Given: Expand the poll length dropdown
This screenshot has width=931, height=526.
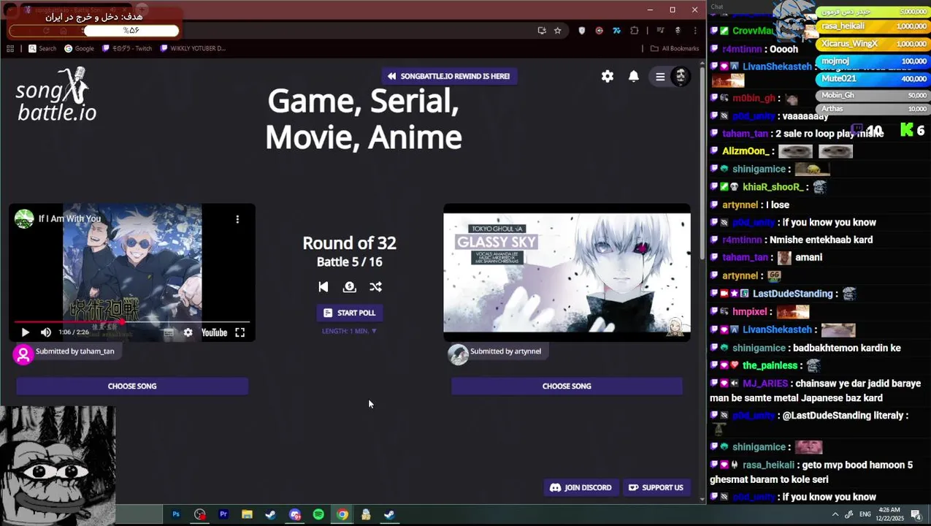Looking at the screenshot, I should coord(349,331).
